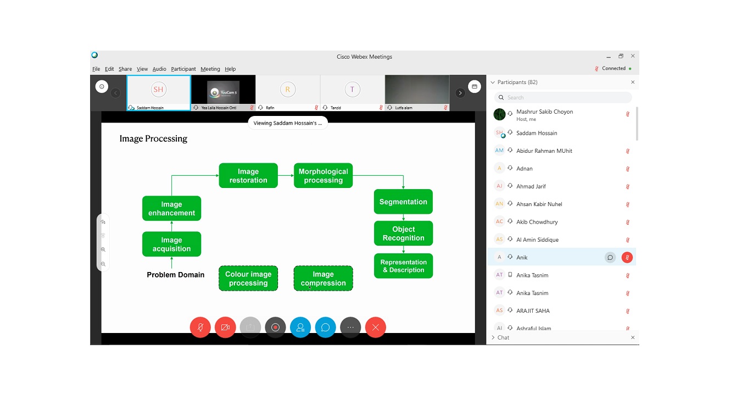This screenshot has width=736, height=405.
Task: Open participants panel from blue control button
Action: click(x=300, y=328)
